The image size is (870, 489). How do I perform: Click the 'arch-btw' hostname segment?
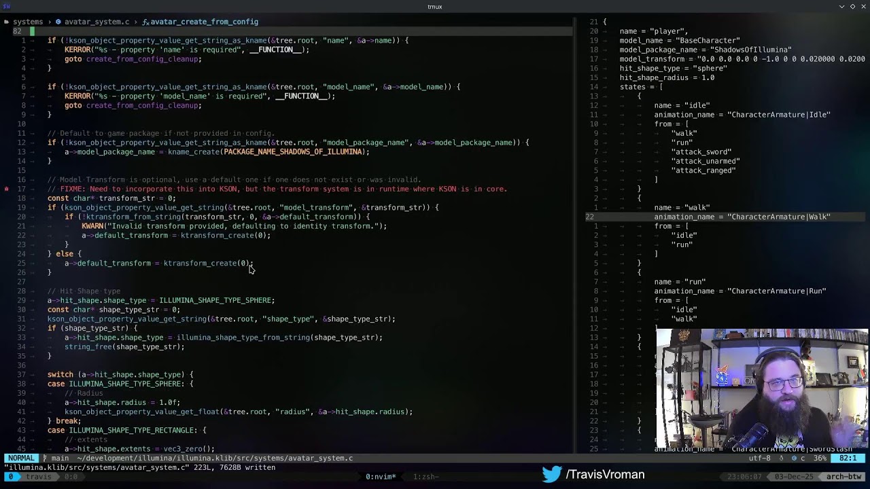click(x=842, y=477)
